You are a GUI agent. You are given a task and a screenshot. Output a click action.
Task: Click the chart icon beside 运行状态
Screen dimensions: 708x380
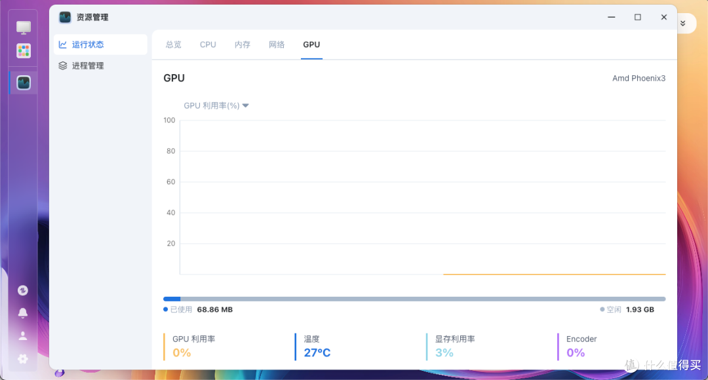coord(63,45)
